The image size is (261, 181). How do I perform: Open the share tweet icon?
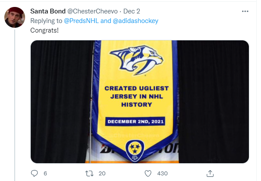click(x=210, y=173)
